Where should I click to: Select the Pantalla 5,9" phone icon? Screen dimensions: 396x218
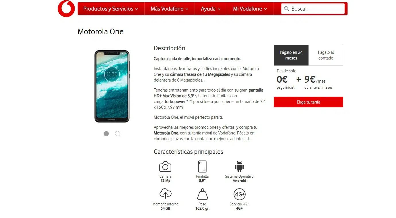pyautogui.click(x=202, y=167)
